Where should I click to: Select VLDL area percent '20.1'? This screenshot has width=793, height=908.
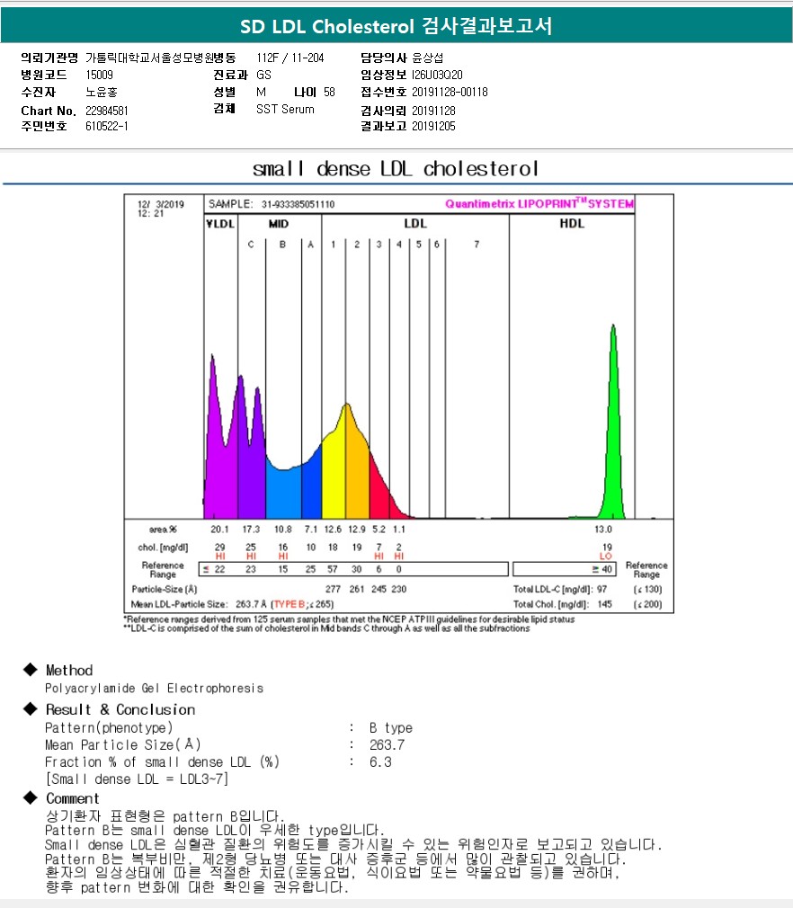click(219, 530)
